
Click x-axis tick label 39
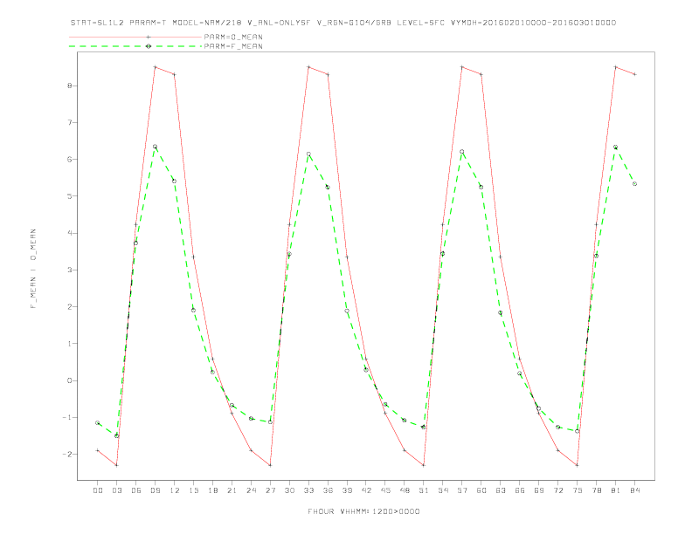point(347,490)
